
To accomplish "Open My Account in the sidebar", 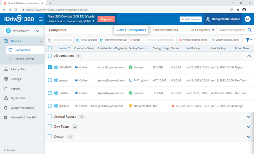I will click(x=18, y=98).
